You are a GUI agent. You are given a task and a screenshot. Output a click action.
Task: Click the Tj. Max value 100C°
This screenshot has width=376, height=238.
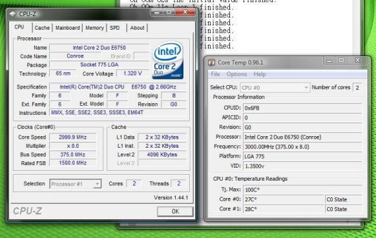click(x=302, y=190)
